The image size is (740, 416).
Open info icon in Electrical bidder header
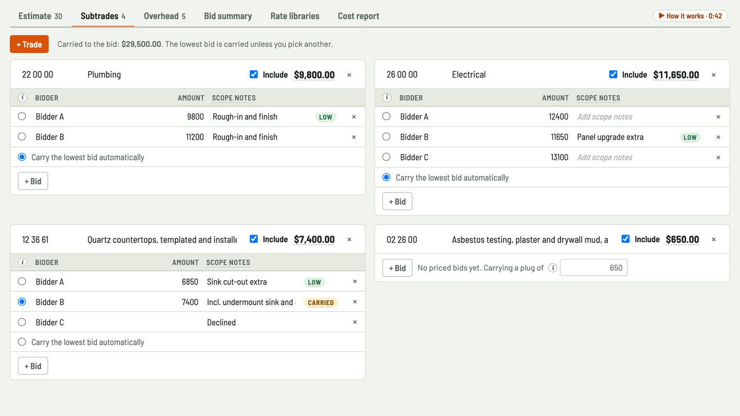[x=387, y=98]
